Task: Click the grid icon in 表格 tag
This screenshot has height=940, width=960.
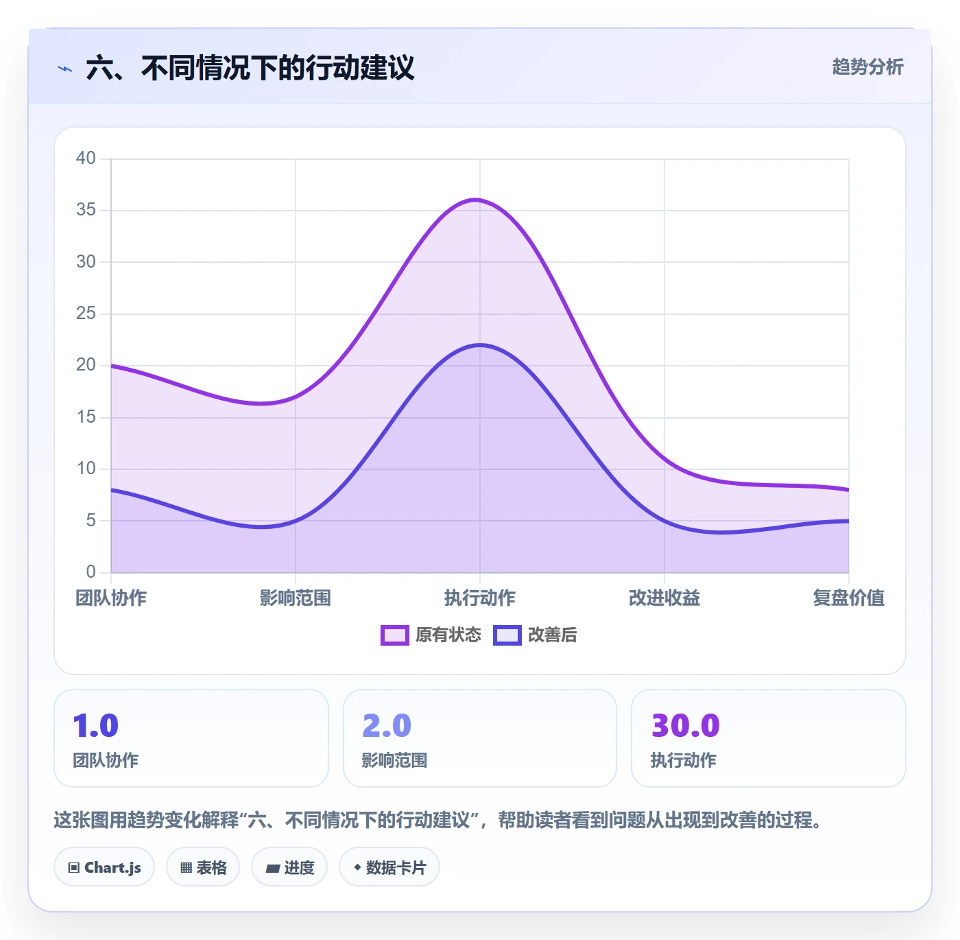Action: click(x=186, y=868)
